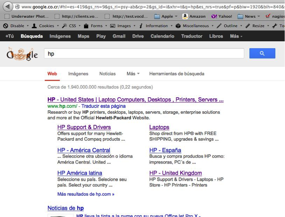Click the nagios bookmark checkmark icon
Screen dimensions: 285x217
(268, 16)
